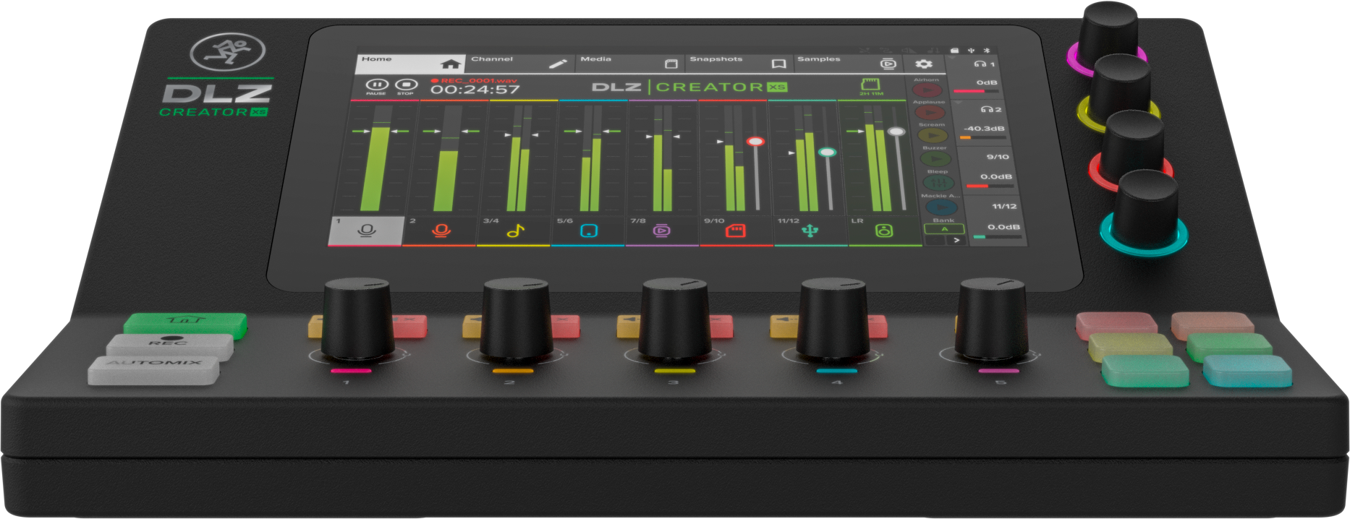The image size is (1350, 519).
Task: Toggle mute button beside knob 2
Action: (565, 325)
